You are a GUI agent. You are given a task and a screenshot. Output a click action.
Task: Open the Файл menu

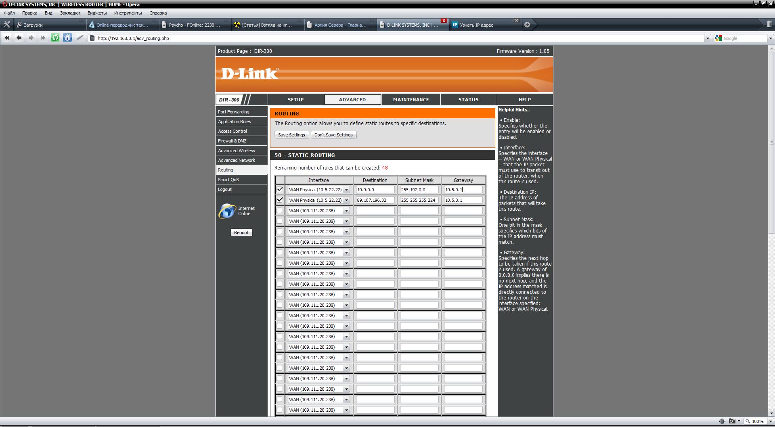[9, 13]
